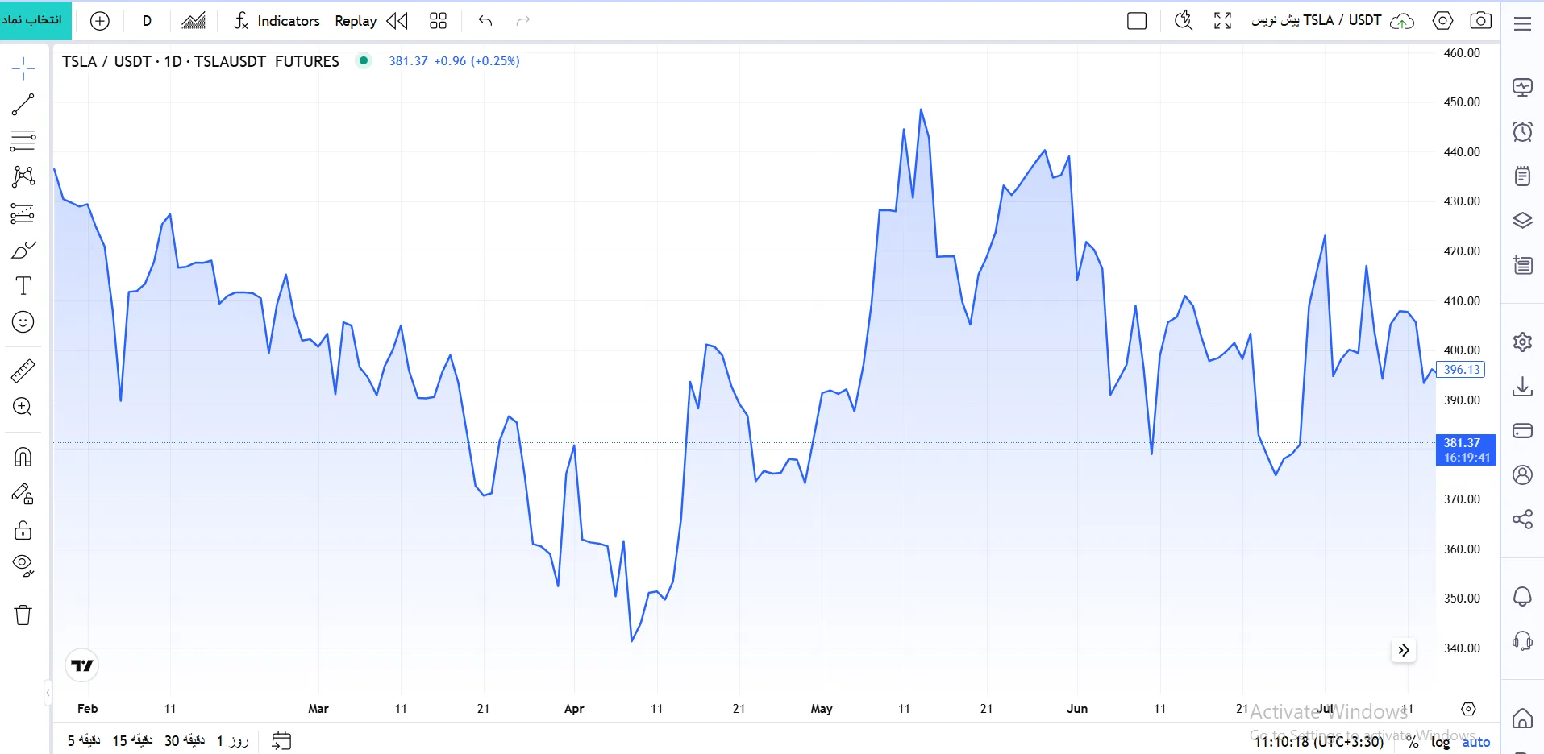Open the Fibonacci retracement tool

pos(23,140)
